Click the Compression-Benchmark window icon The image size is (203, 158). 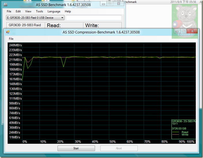tap(8, 32)
